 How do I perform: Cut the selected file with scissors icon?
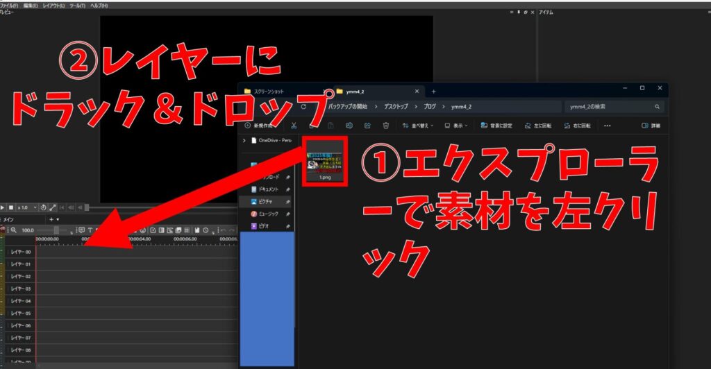tap(294, 126)
